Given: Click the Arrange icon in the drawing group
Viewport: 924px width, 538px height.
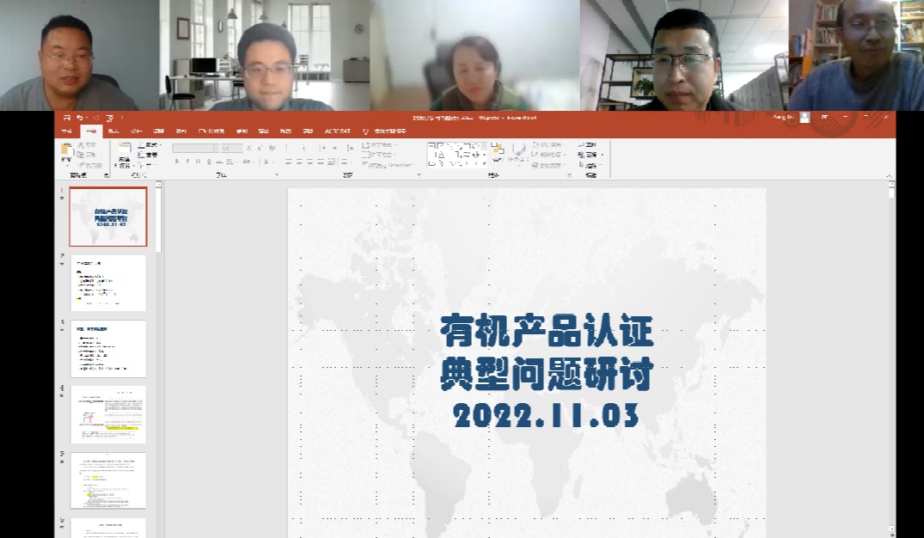Looking at the screenshot, I should (497, 153).
